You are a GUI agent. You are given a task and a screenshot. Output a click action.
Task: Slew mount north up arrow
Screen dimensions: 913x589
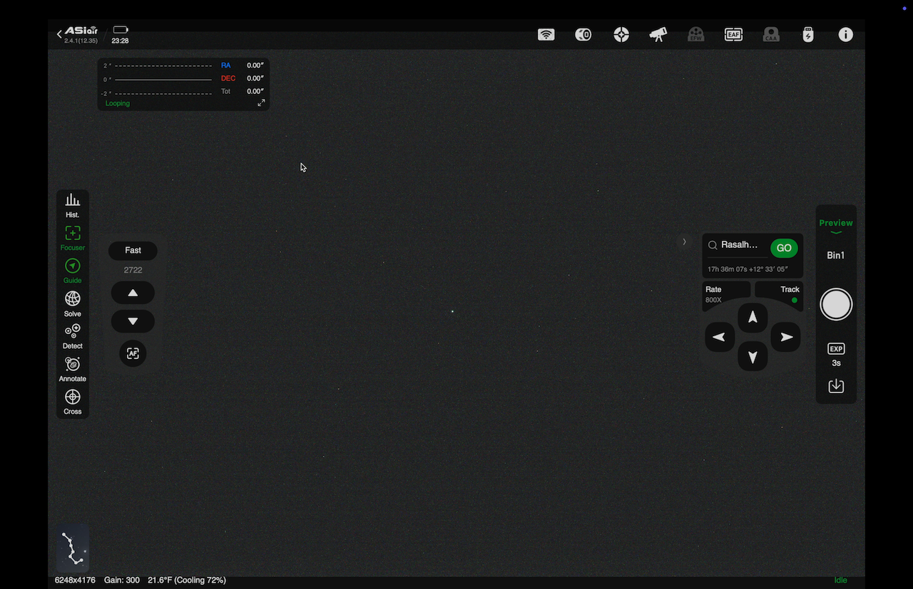point(753,318)
